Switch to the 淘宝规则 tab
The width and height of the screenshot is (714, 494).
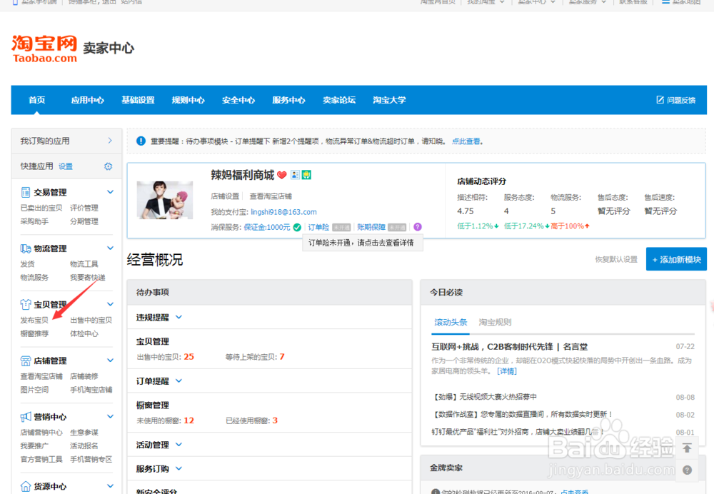click(x=495, y=323)
